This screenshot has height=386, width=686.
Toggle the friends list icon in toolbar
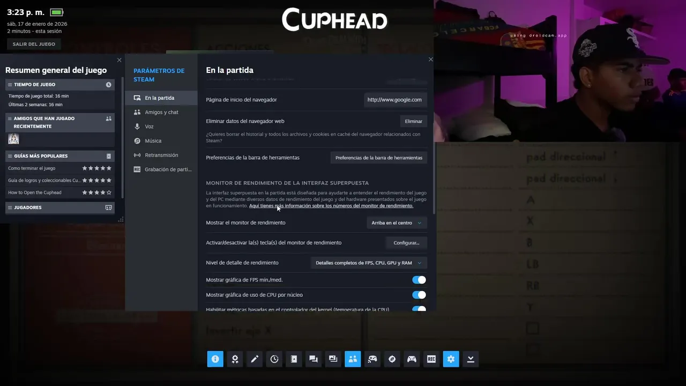[x=353, y=359]
